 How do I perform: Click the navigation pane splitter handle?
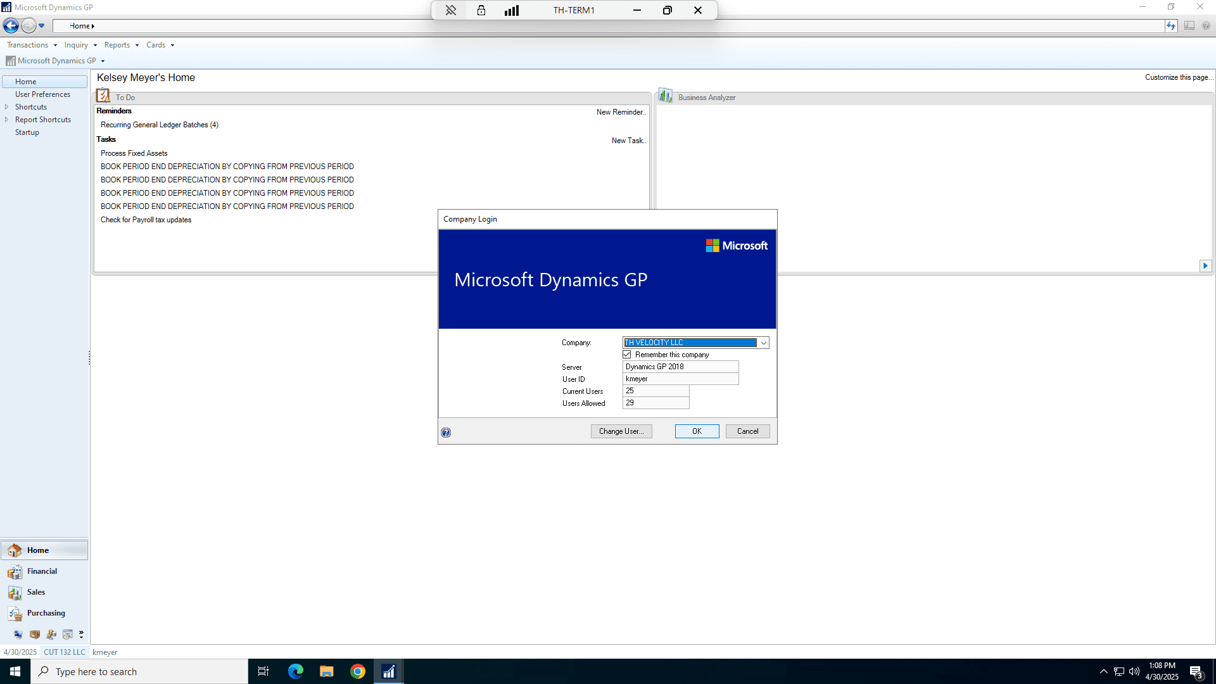(x=89, y=358)
